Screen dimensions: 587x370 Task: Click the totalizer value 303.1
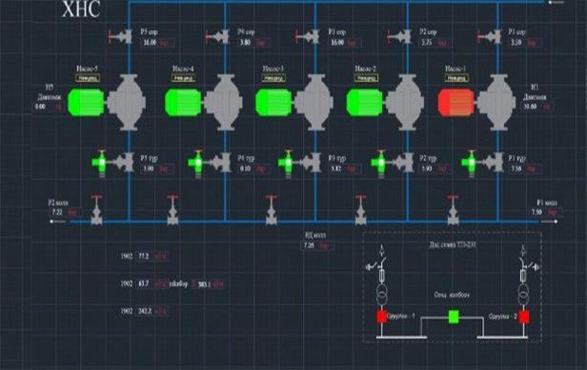[x=204, y=284]
